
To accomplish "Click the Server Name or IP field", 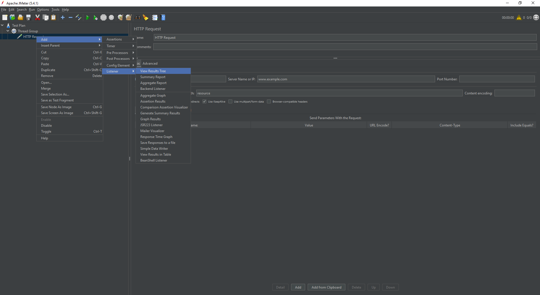I will 346,79.
